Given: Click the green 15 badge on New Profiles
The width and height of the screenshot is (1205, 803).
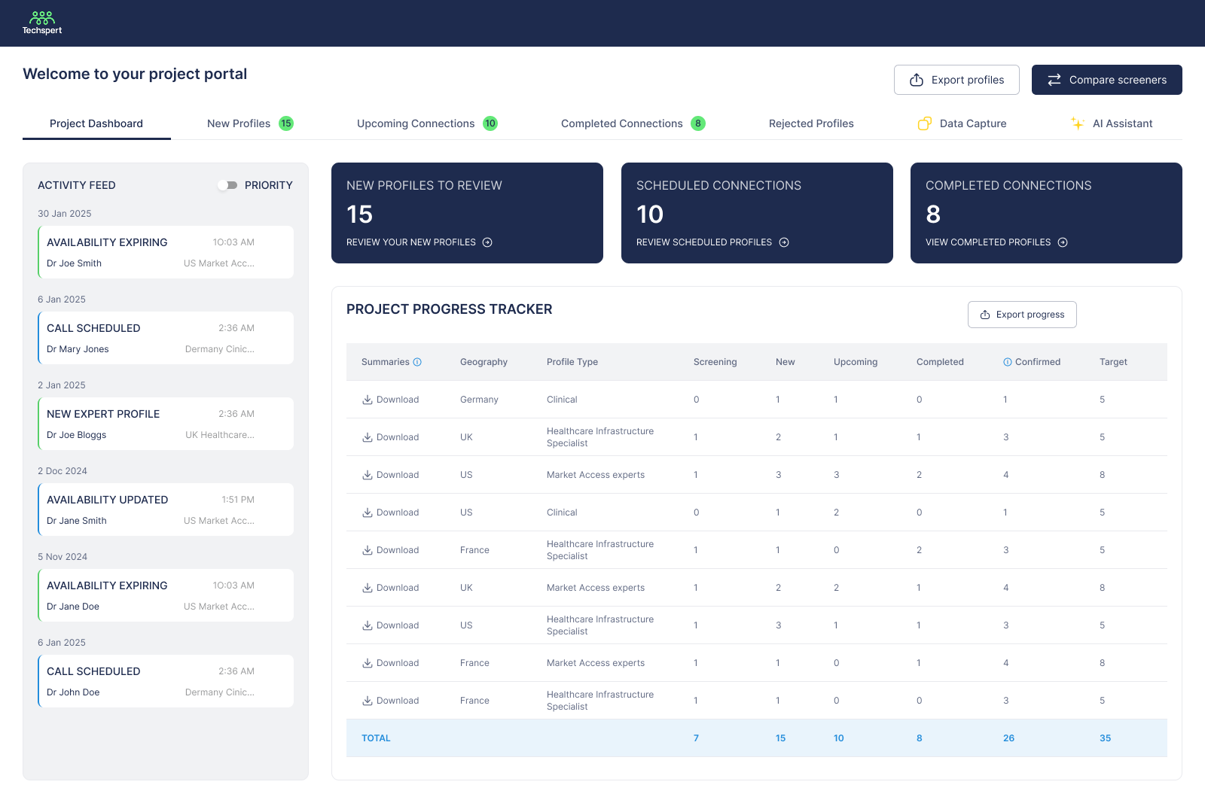Looking at the screenshot, I should pyautogui.click(x=286, y=123).
